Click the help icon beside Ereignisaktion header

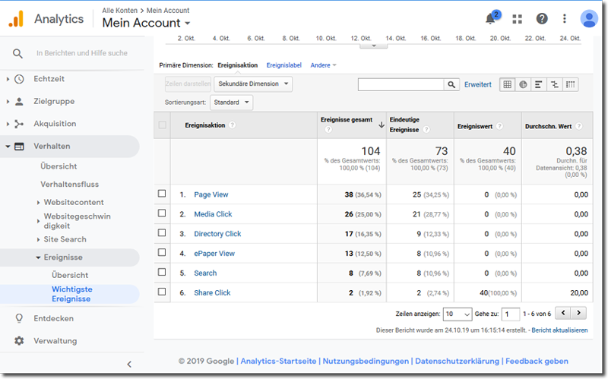tap(233, 125)
